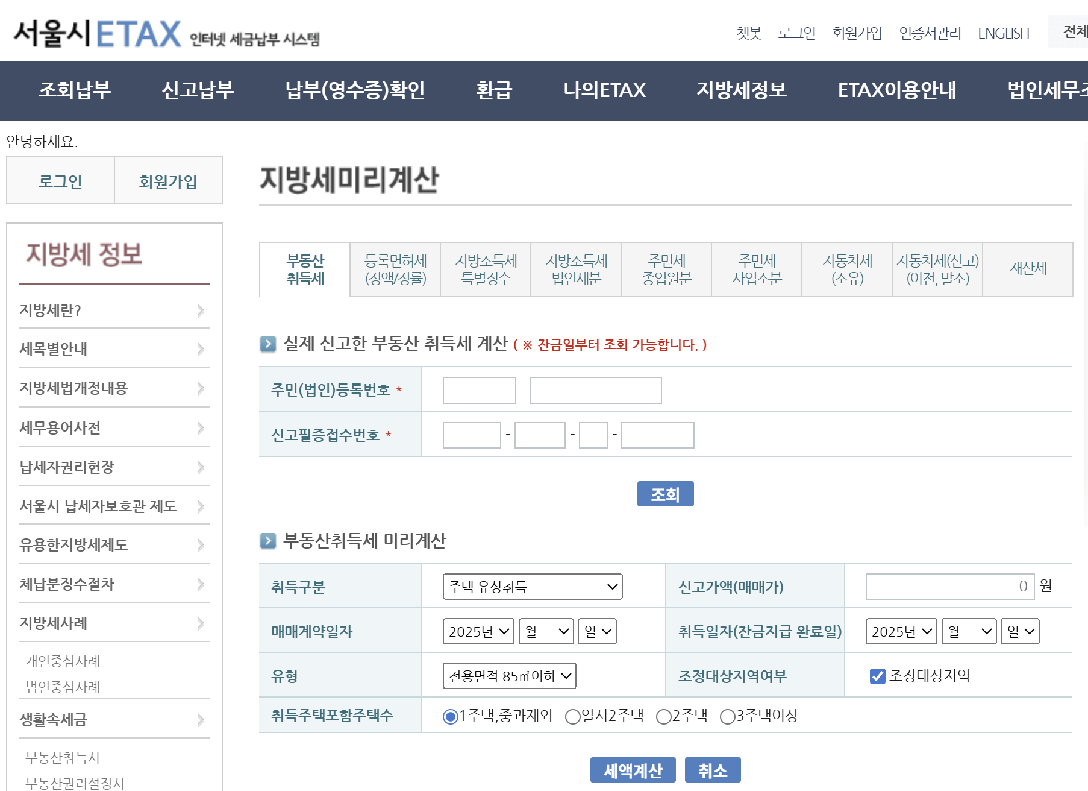Open the 취득일자 day dropdown
1088x791 pixels.
tap(1020, 631)
